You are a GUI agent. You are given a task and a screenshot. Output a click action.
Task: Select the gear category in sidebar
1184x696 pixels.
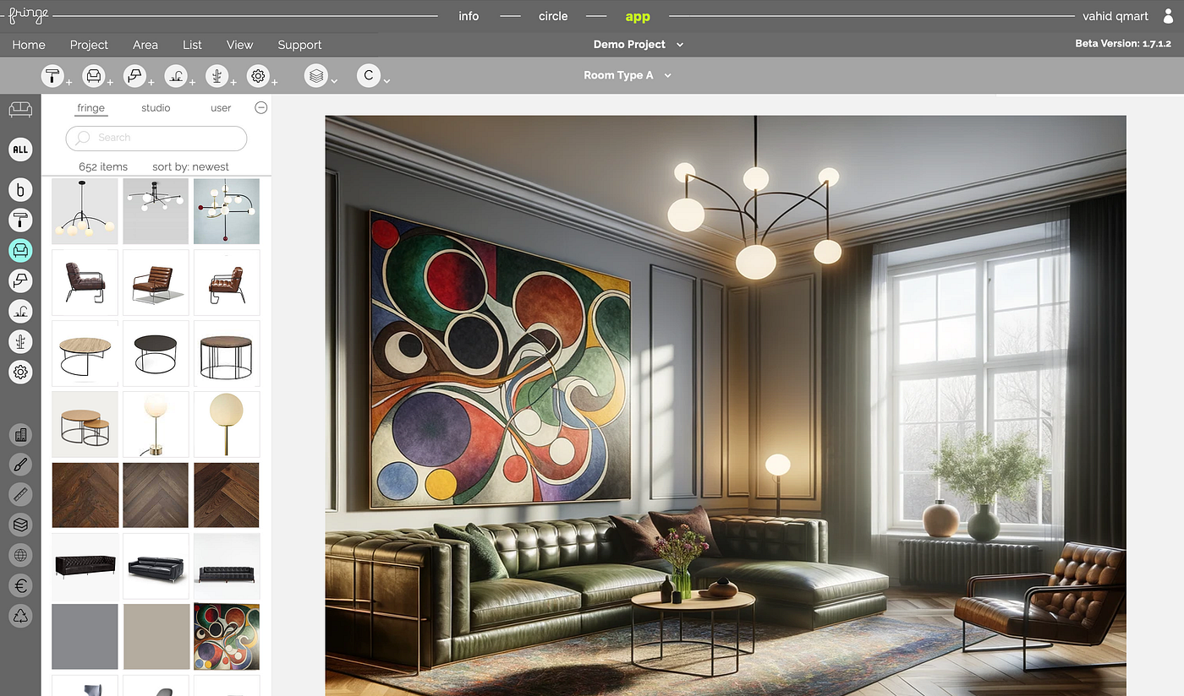pyautogui.click(x=20, y=372)
